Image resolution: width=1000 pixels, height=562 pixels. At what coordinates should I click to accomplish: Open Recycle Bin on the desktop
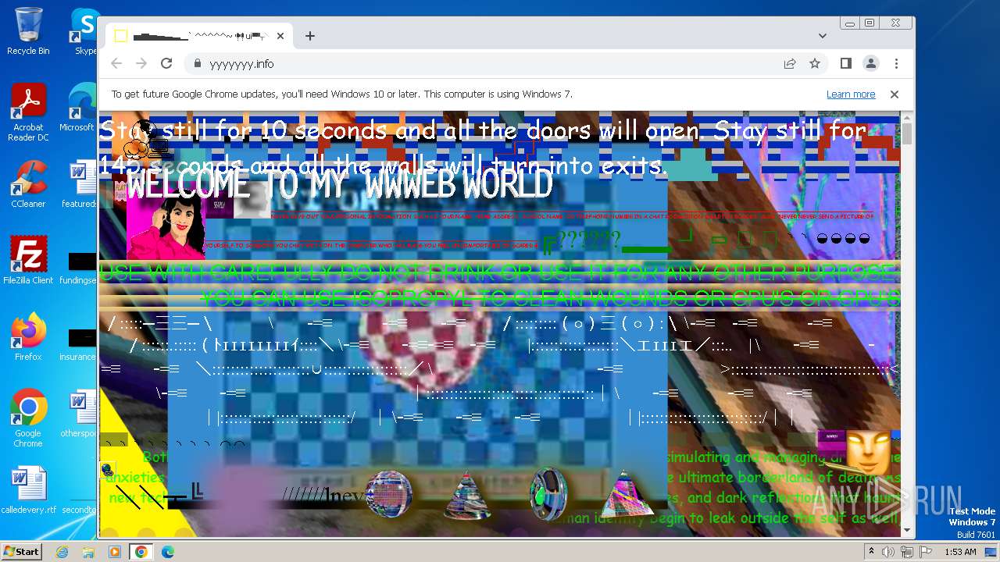28,31
